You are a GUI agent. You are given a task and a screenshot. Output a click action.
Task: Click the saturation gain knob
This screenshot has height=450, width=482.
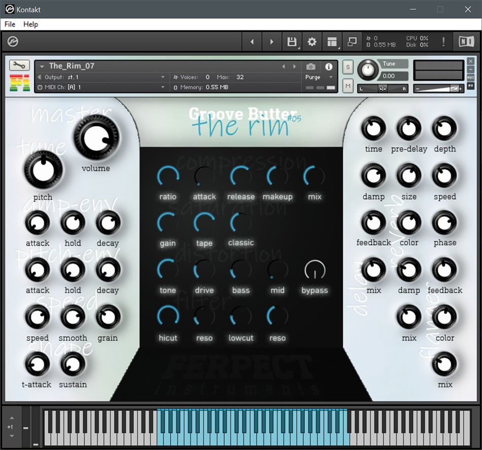pyautogui.click(x=168, y=222)
